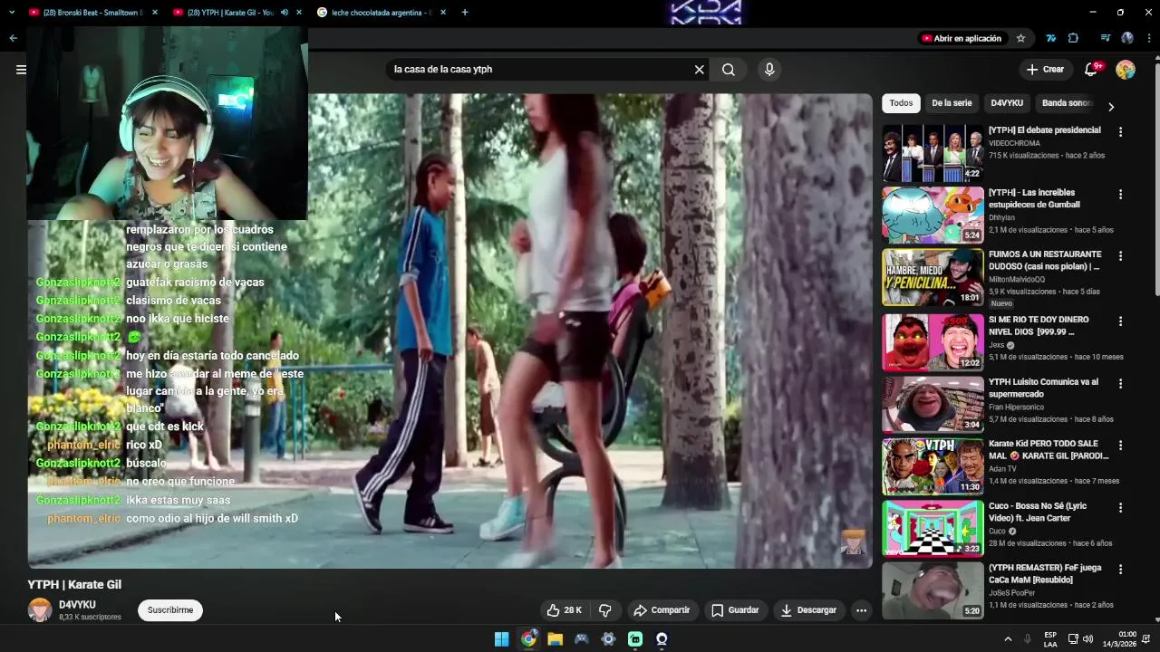Open the Windows Start menu
Viewport: 1160px width, 652px height.
pos(501,639)
